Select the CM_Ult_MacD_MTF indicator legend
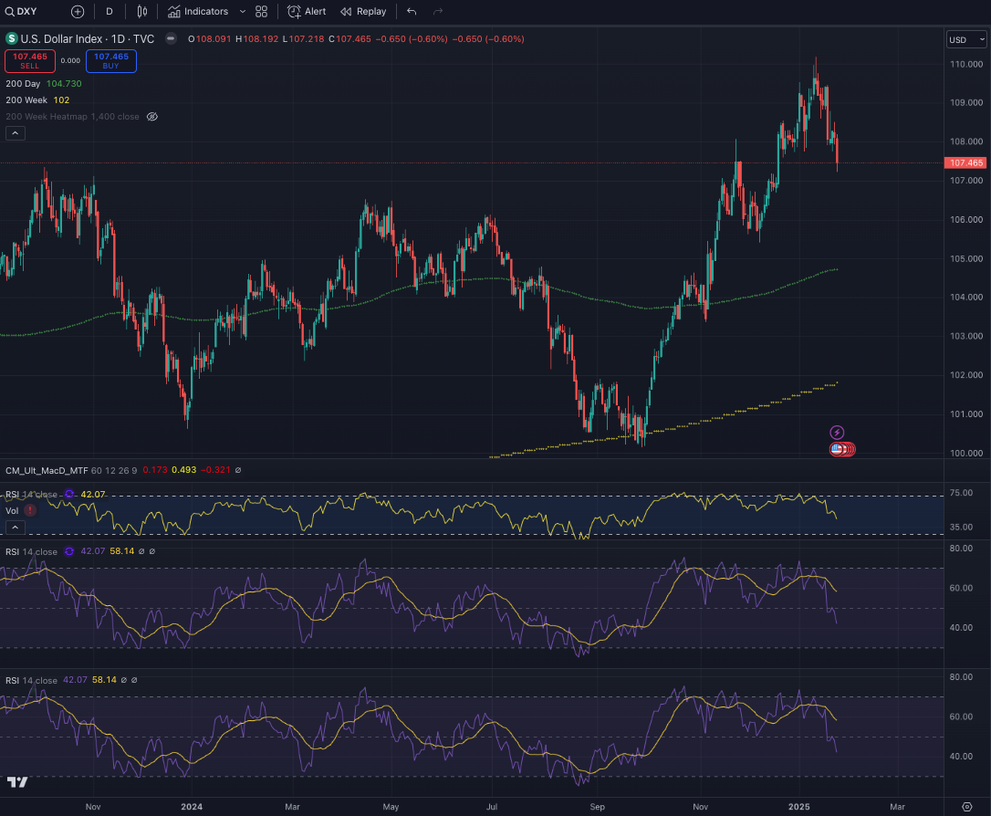 [x=47, y=470]
